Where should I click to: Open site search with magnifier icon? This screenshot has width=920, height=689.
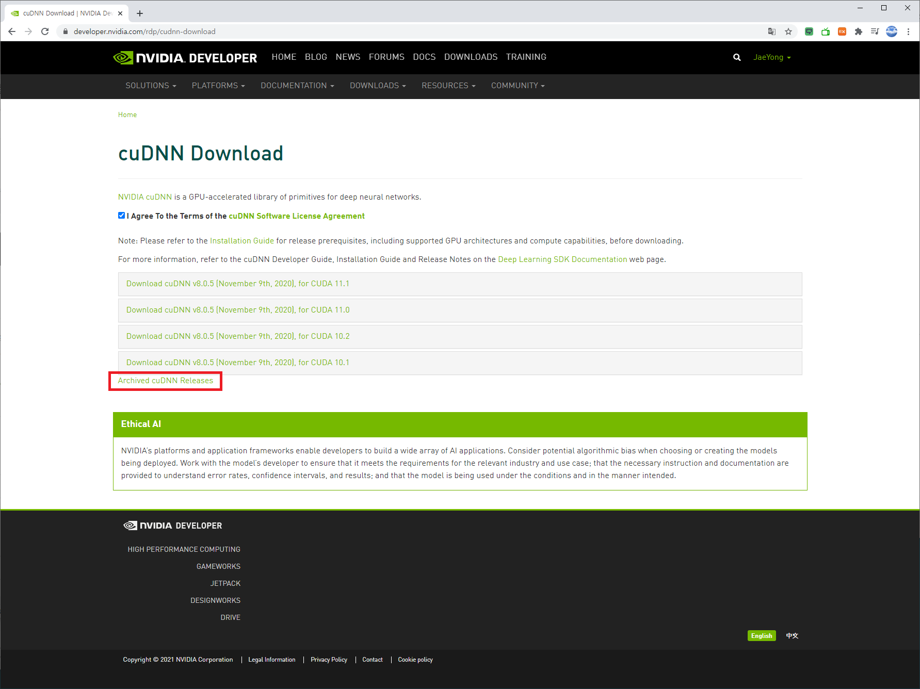click(737, 57)
